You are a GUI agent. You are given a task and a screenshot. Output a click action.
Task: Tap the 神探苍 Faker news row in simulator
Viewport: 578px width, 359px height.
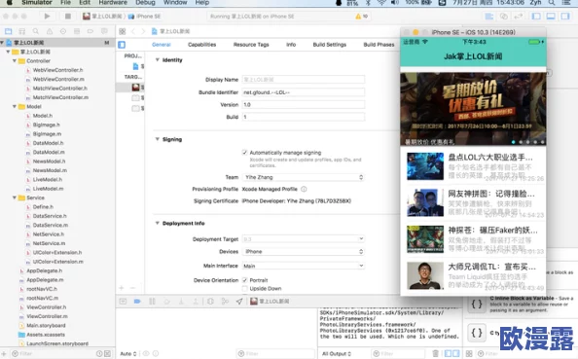[473, 239]
